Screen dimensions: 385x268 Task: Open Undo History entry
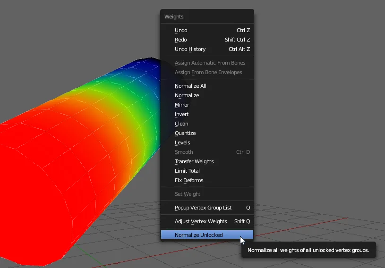[x=190, y=49]
